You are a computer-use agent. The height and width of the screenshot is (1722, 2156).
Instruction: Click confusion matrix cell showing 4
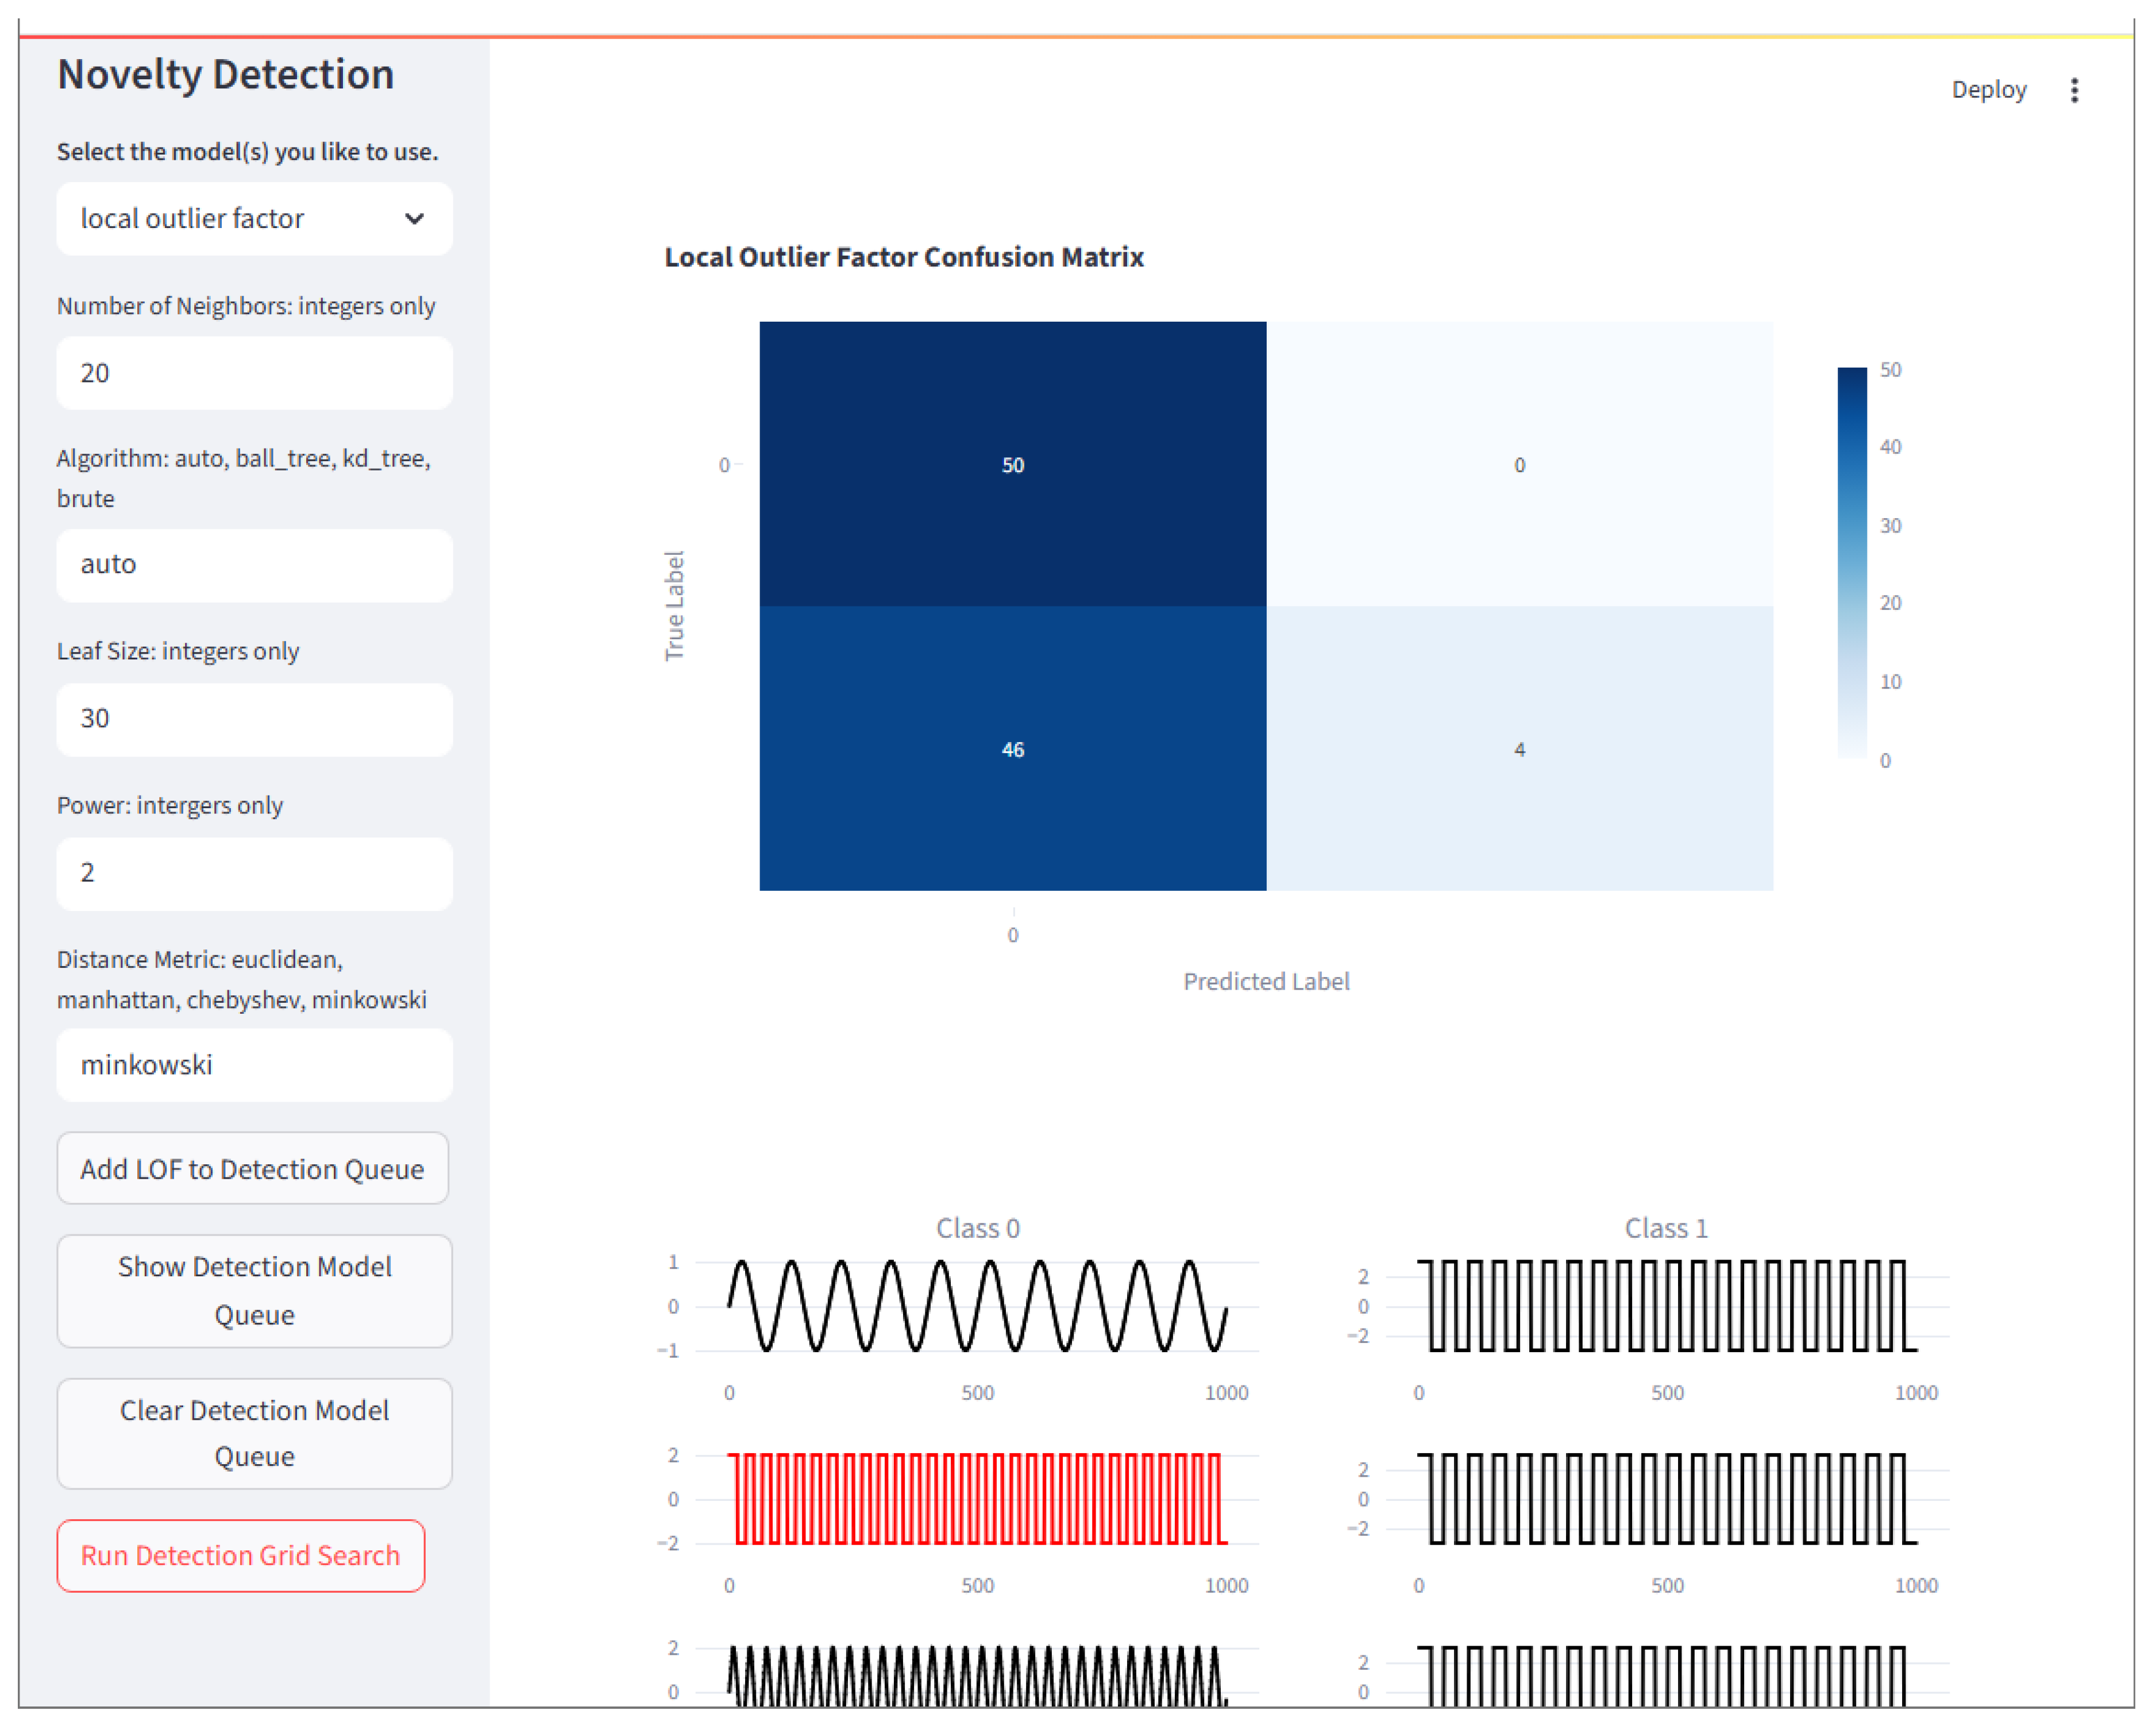click(1519, 749)
